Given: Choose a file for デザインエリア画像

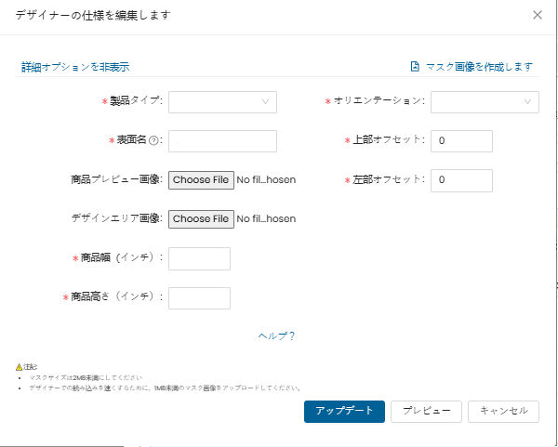Looking at the screenshot, I should coord(201,219).
